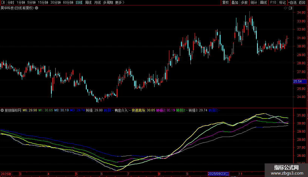Image resolution: width=308 pixels, height=177 pixels.
Task: Open the 叠加 overlay tool
Action: [x=235, y=2]
